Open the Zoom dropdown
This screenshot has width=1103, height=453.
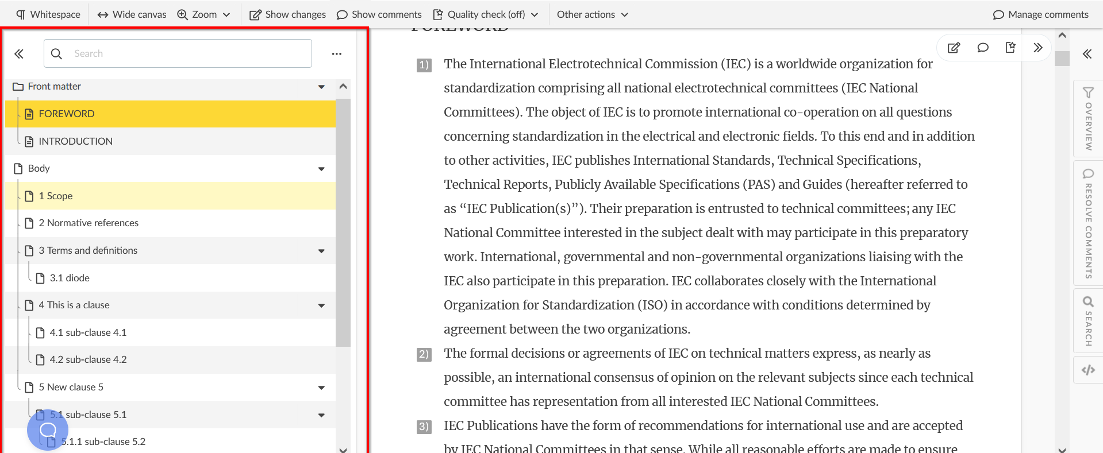(x=203, y=14)
